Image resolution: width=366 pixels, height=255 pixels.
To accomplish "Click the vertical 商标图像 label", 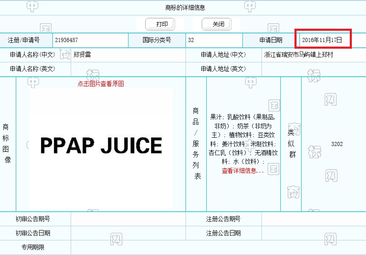I will tap(7, 144).
